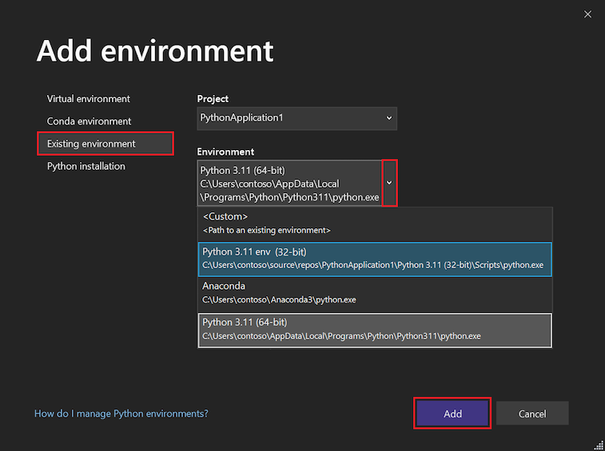Select Python 3.11 env (32-bit) from list

[375, 259]
